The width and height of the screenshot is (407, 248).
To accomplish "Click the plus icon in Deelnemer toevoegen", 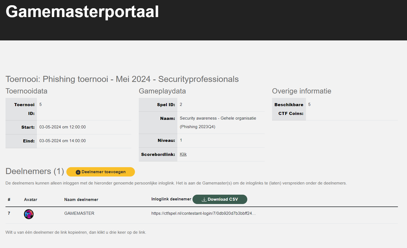I will coord(78,172).
